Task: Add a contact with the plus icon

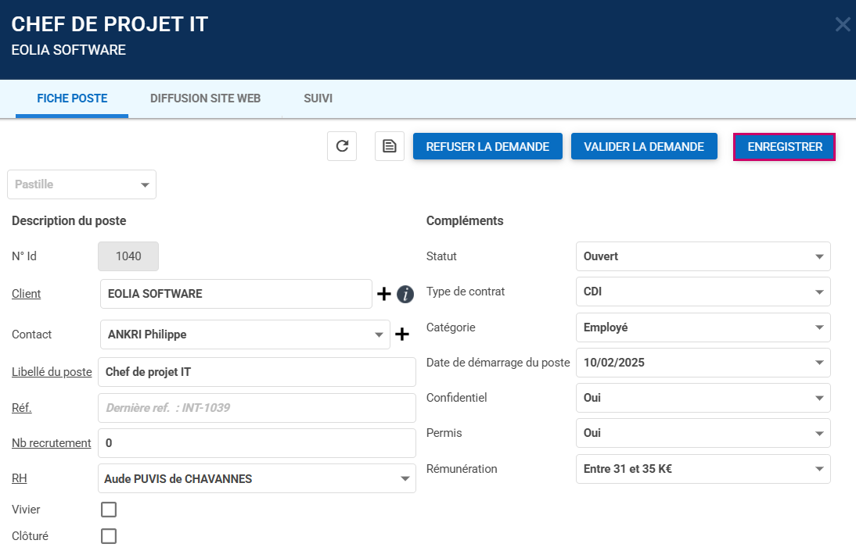Action: [402, 335]
